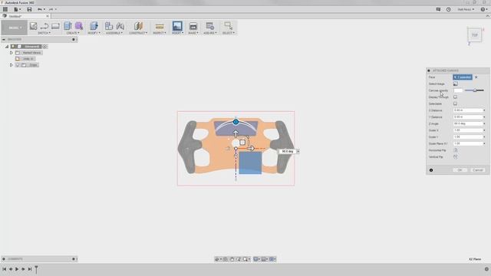
Task: Jump to timeline start
Action: [5, 269]
